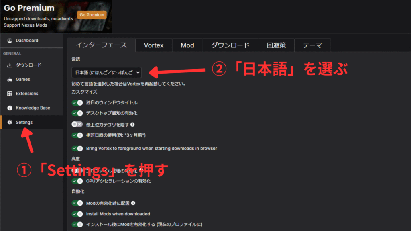Click the 'Install Mods when downloaded' label

(x=118, y=214)
